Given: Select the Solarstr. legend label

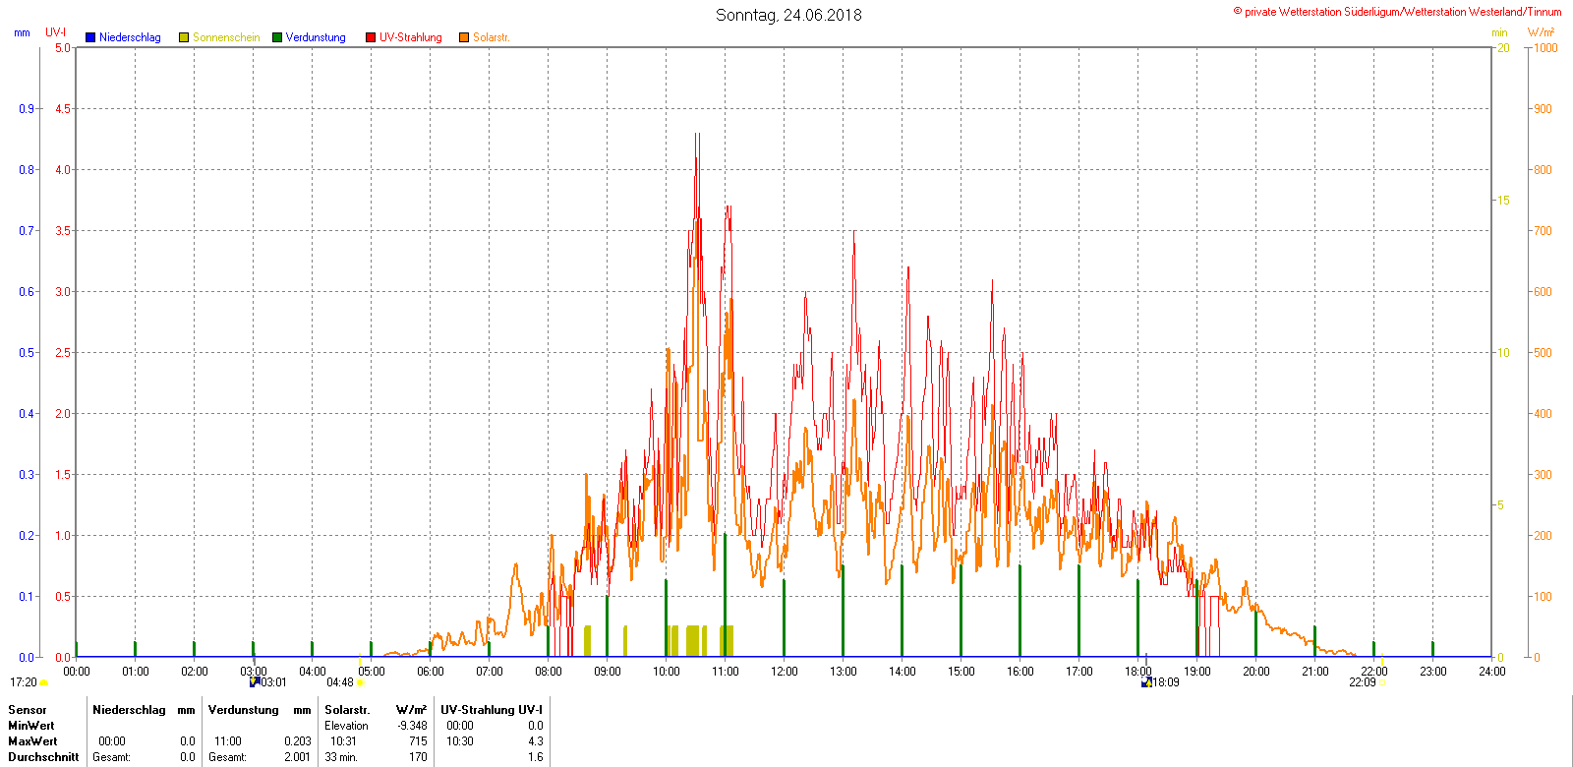Looking at the screenshot, I should [x=492, y=37].
